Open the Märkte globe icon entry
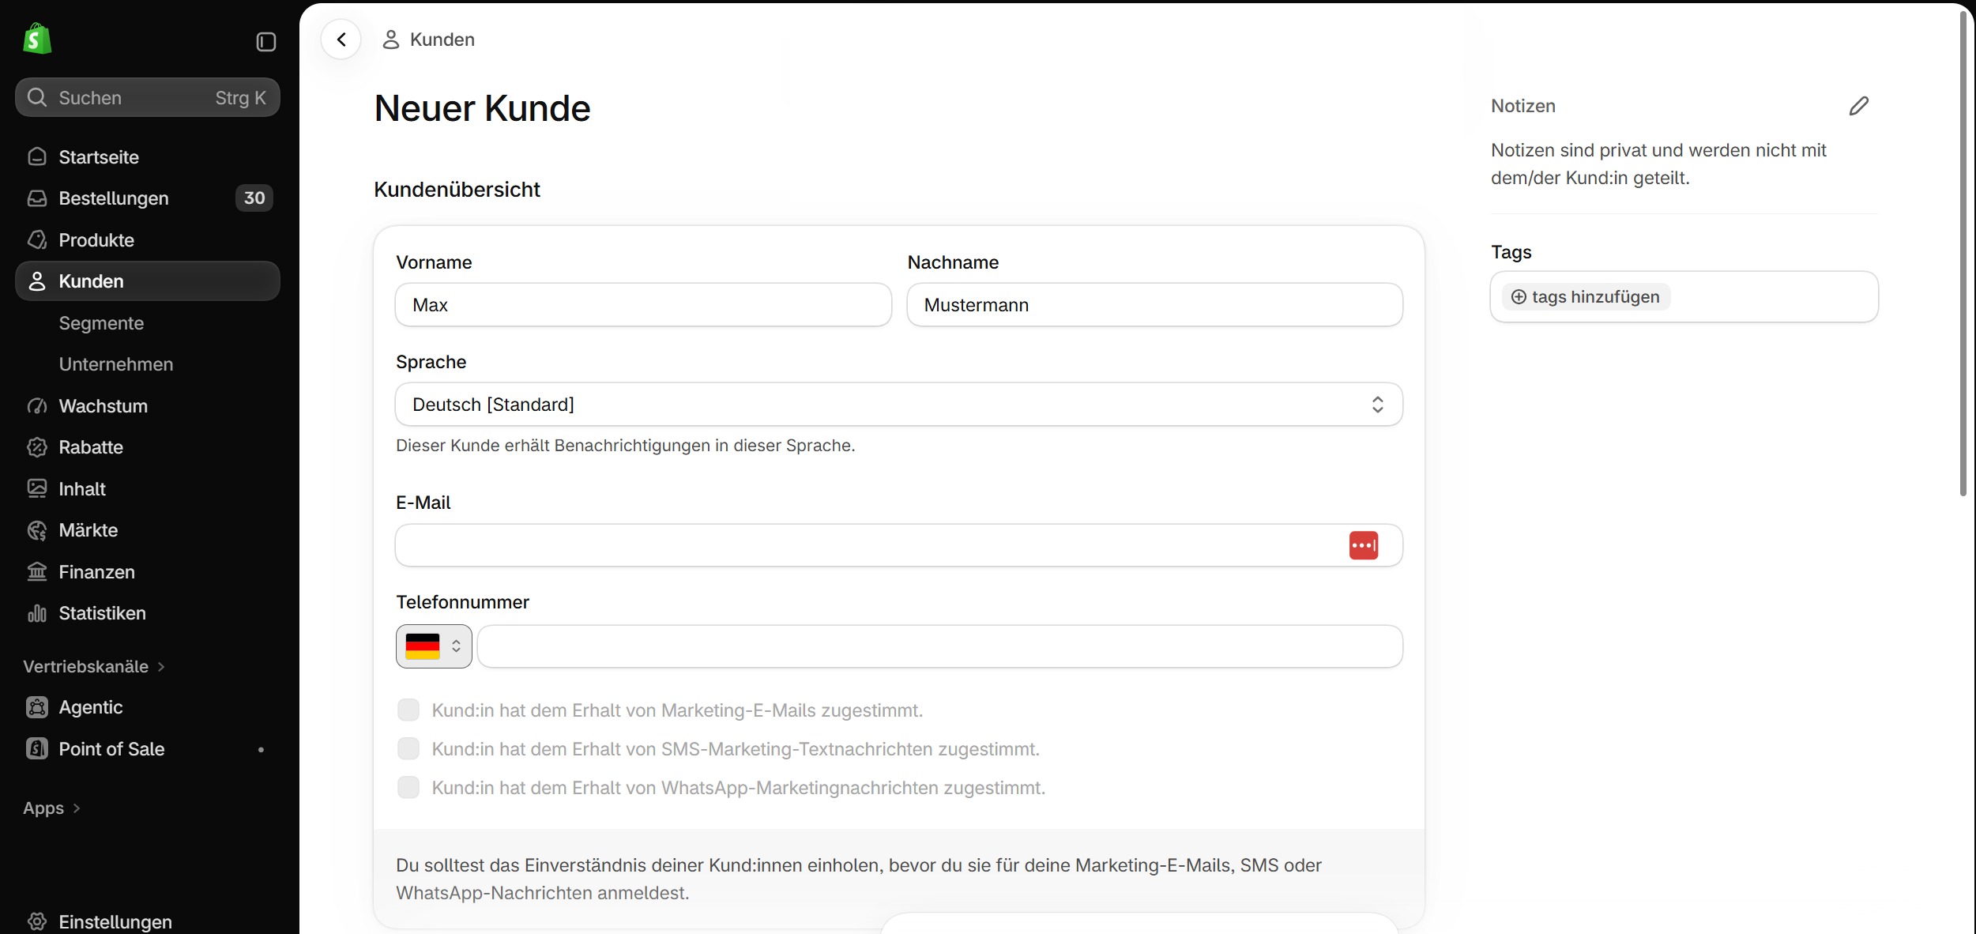This screenshot has height=934, width=1976. tap(37, 530)
